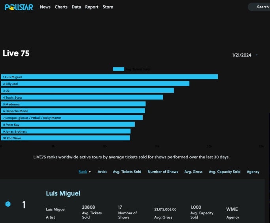Toggle the Avg. Tickets Sold legend swatch
The height and width of the screenshot is (223, 270).
coord(119,69)
